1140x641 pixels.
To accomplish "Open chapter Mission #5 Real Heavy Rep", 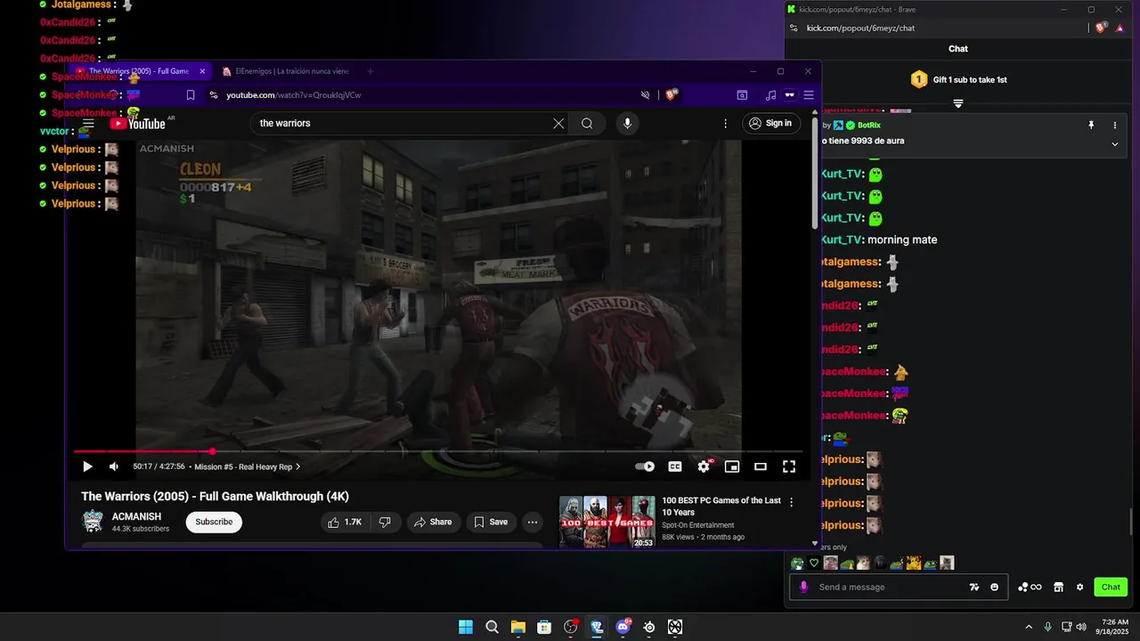I will pos(247,467).
